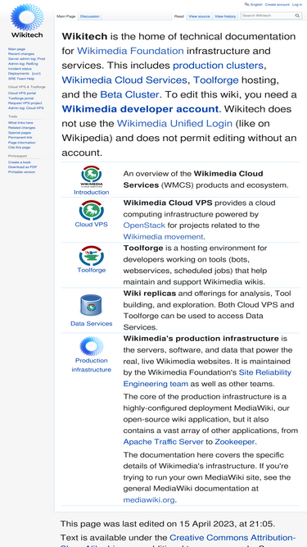Screen dimensions: 307x547
Task: Click the Wikitech logo in the sidebar
Action: (x=27, y=21)
